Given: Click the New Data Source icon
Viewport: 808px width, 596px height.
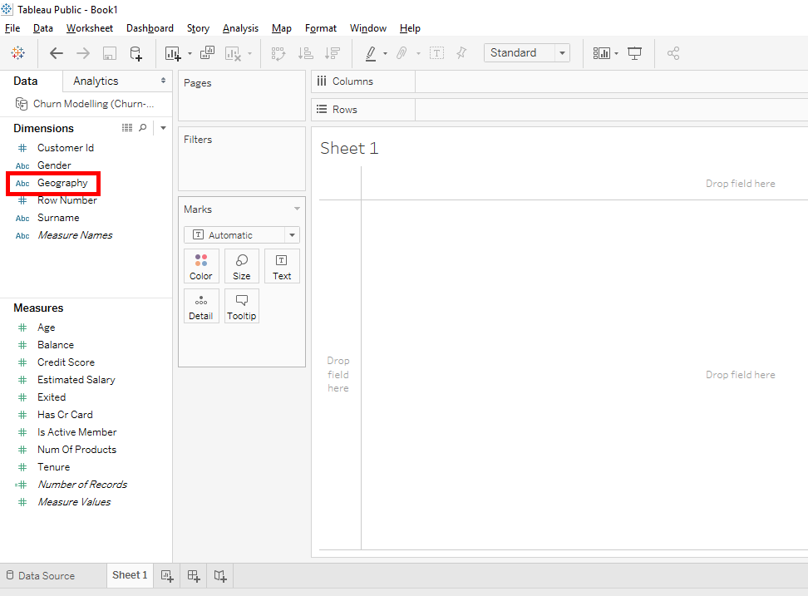Looking at the screenshot, I should coord(135,53).
